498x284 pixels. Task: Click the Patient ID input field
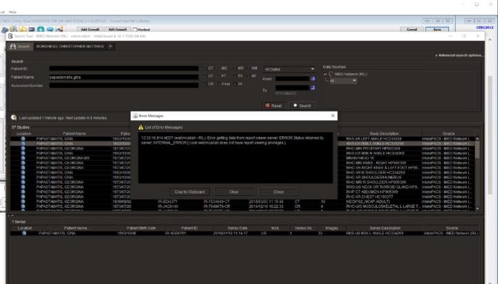[x=124, y=68]
